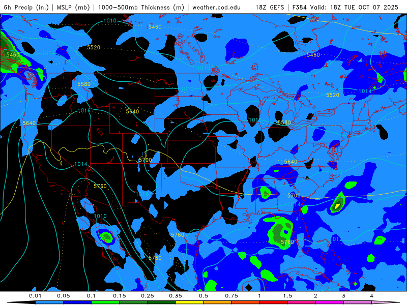This screenshot has width=407, height=305.
Task: Click the yellow 0.35 color band
Action: (x=189, y=302)
